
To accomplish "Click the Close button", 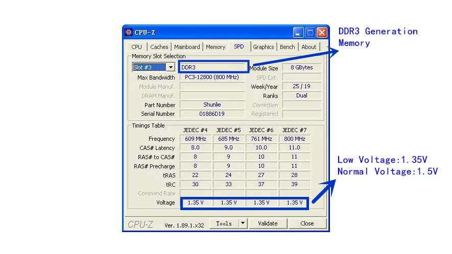I will point(307,223).
